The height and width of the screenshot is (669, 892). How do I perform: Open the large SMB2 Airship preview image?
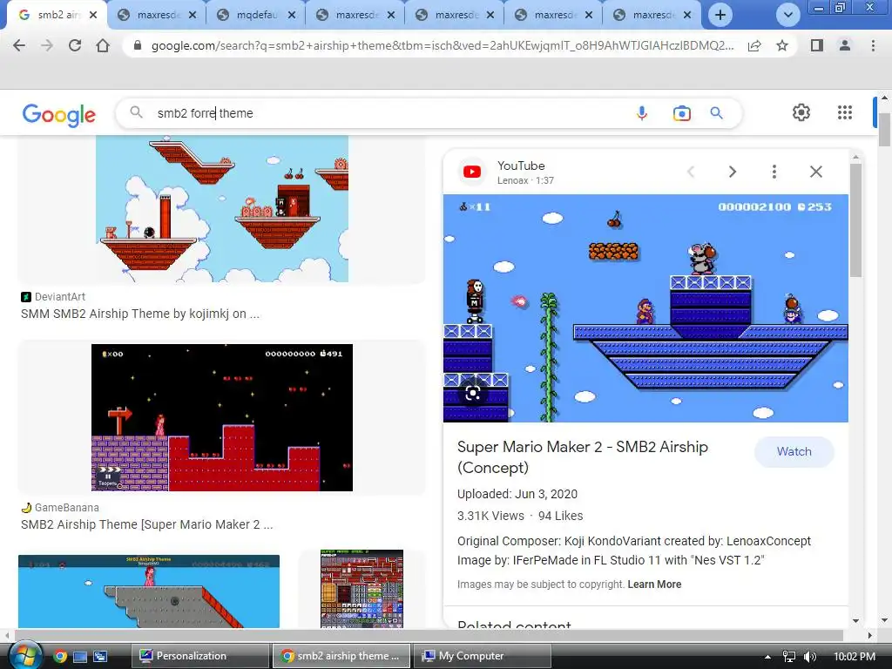(645, 308)
